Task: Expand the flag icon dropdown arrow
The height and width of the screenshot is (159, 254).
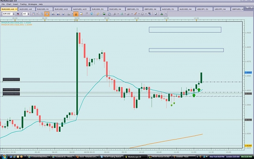Action: [x=21, y=14]
